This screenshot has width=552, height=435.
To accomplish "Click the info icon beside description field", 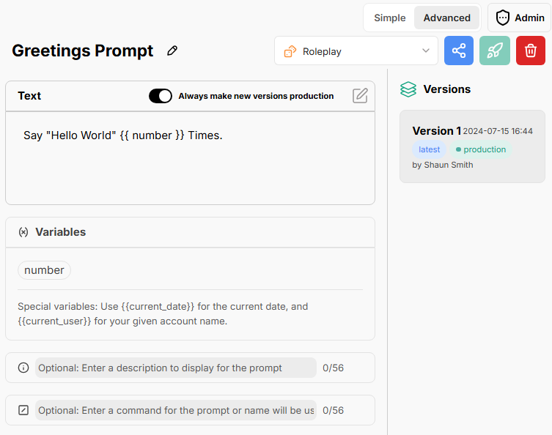I will (23, 368).
